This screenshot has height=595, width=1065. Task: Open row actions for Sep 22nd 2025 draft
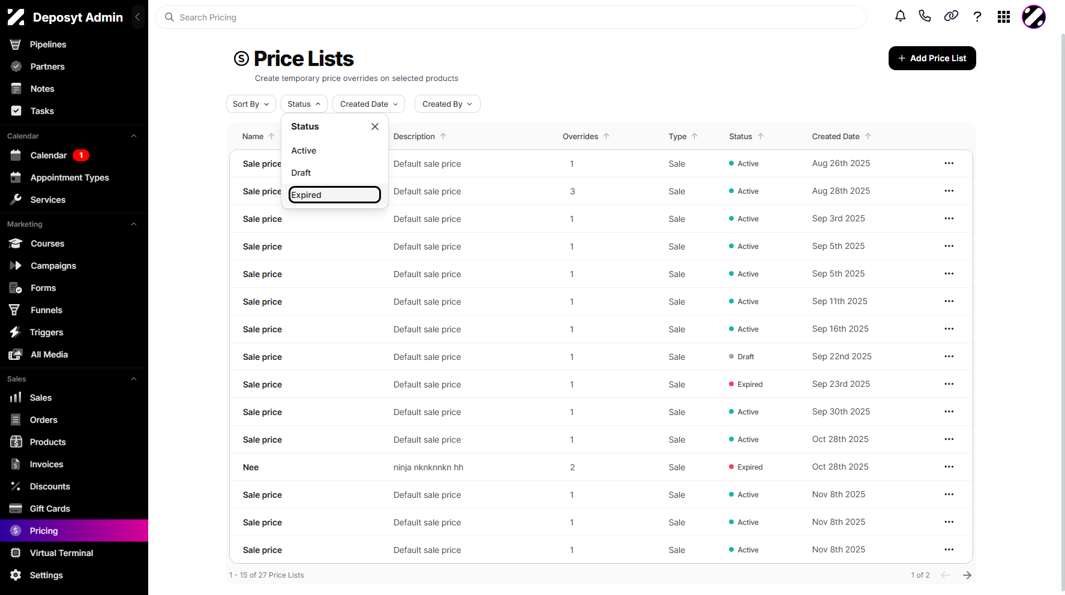pos(949,356)
